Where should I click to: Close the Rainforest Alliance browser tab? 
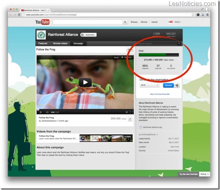click(x=49, y=10)
